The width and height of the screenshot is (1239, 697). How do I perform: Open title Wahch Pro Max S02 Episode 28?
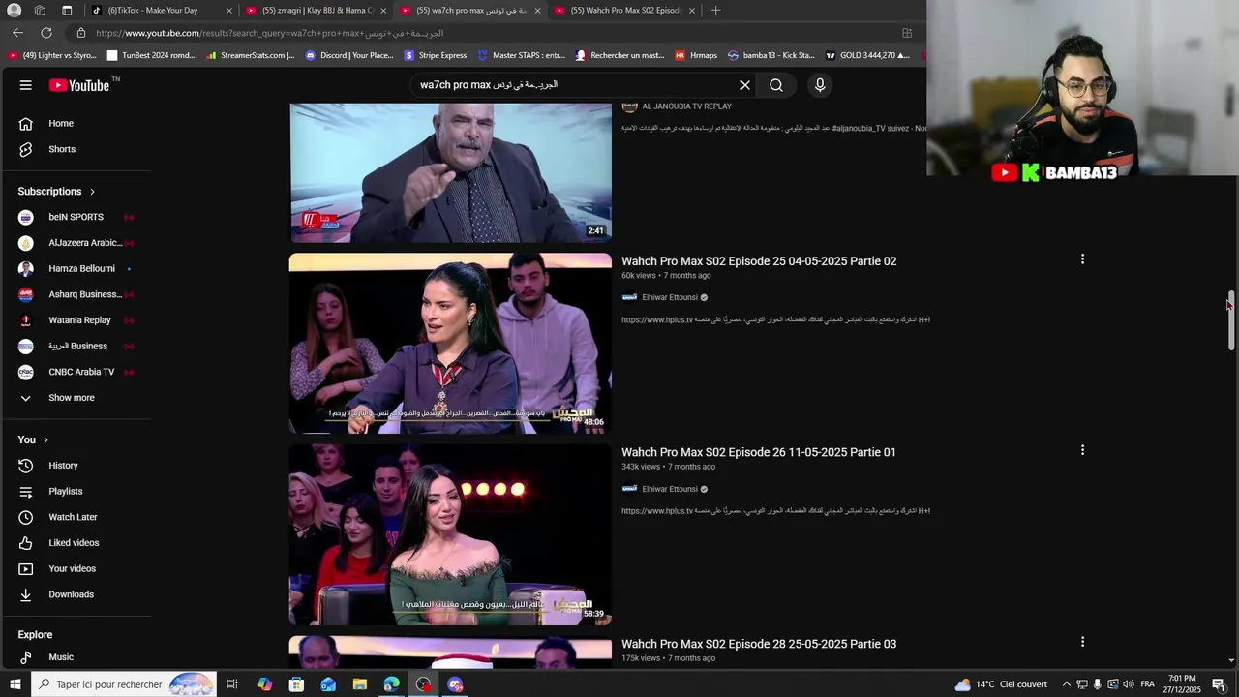(759, 644)
